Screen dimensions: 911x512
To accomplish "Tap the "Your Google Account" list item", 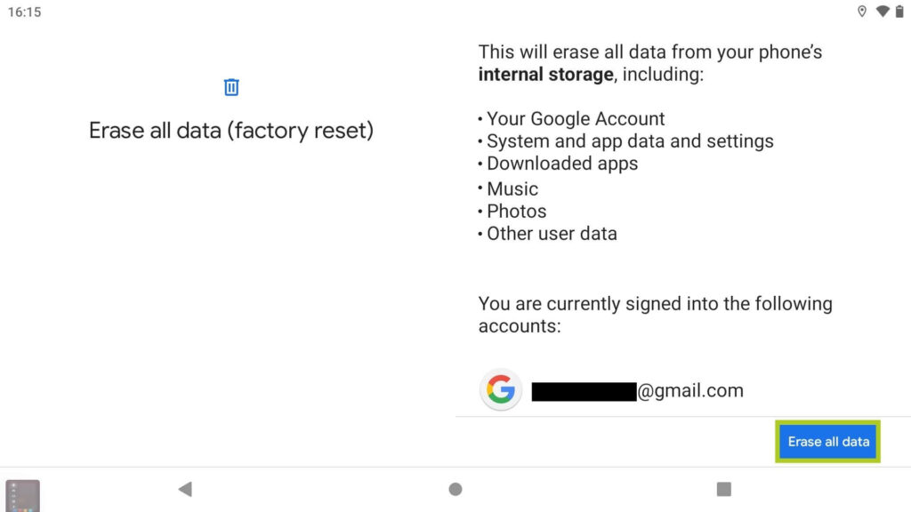I will coord(575,119).
